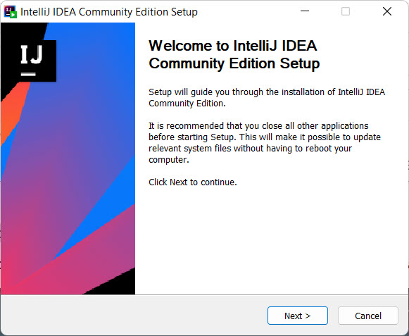The image size is (409, 336).
Task: Cancel the IntelliJ IDEA setup
Action: pyautogui.click(x=368, y=316)
